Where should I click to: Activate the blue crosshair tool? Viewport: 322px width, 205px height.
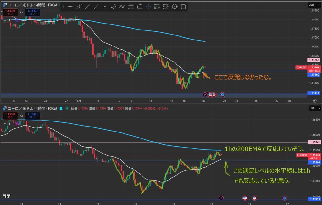point(148,6)
